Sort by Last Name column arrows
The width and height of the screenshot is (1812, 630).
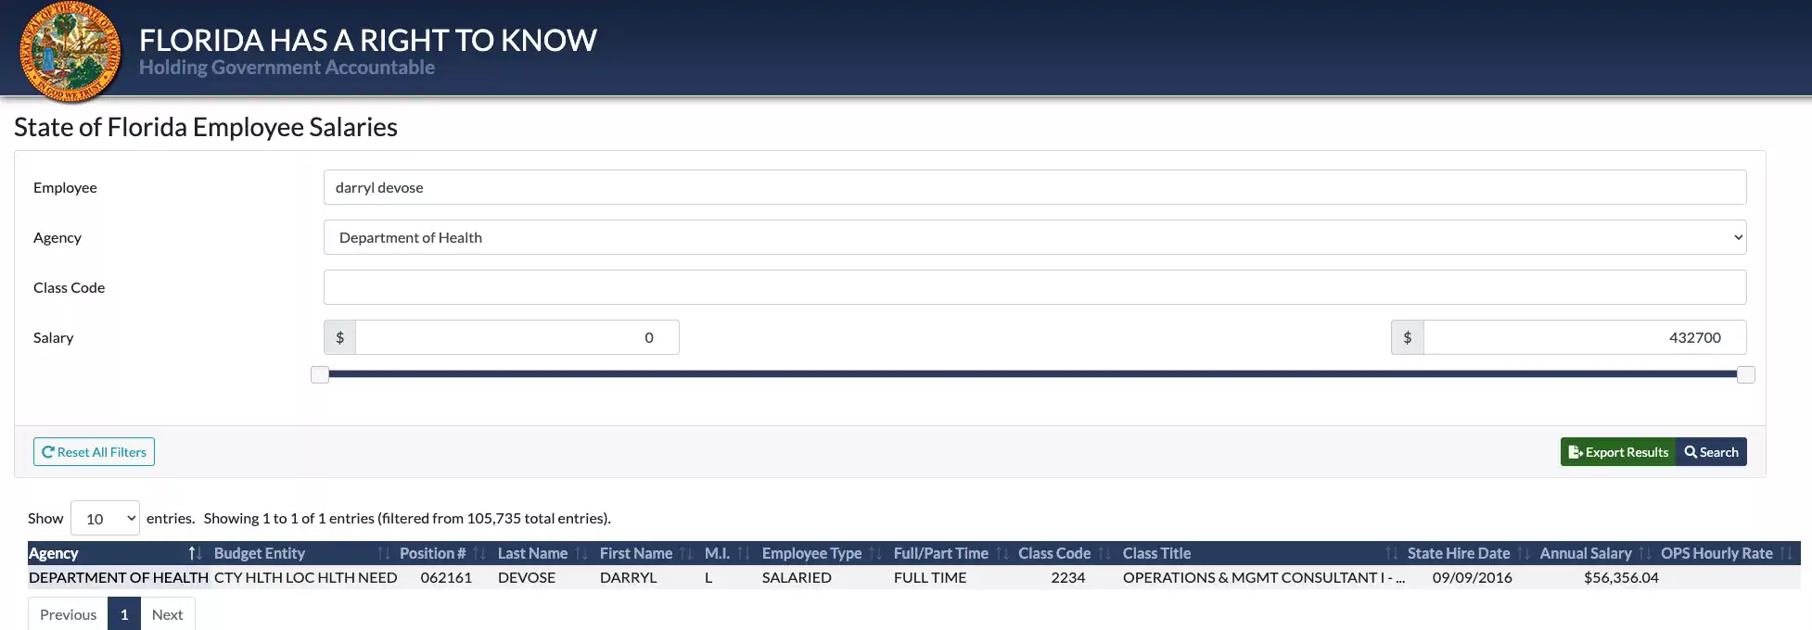pos(581,553)
